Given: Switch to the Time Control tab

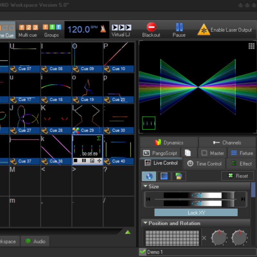Looking at the screenshot, I should pos(204,164).
